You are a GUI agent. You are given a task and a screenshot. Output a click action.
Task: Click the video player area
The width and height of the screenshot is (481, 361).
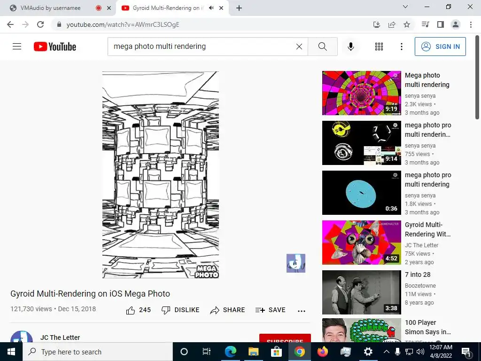point(161,175)
